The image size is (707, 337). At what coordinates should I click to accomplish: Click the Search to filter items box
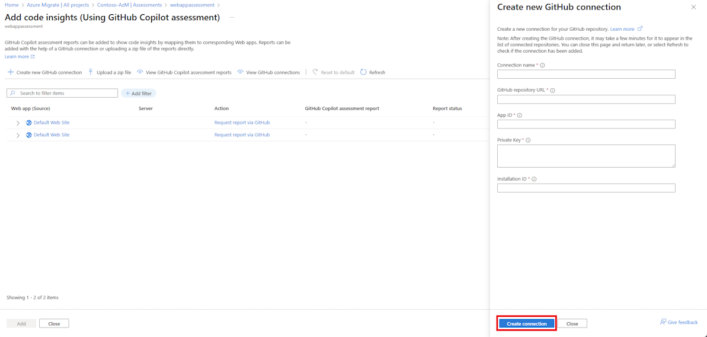62,93
